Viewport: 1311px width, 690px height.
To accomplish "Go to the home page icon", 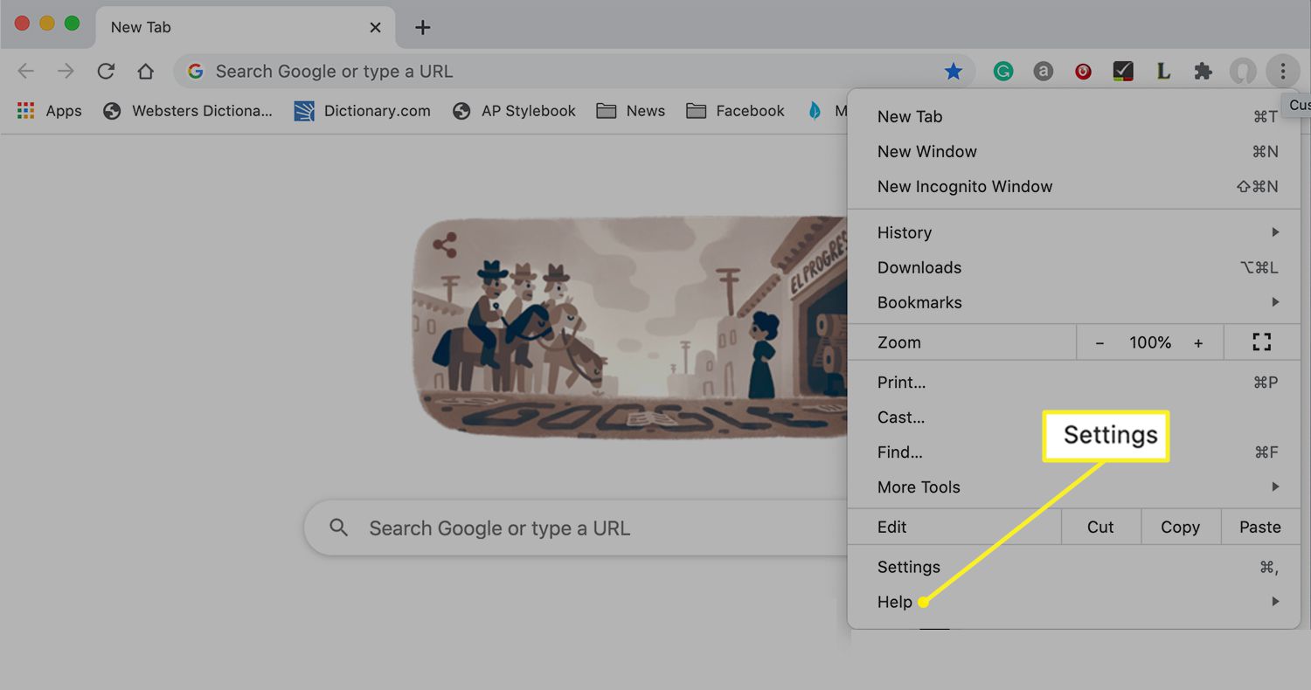I will (146, 72).
